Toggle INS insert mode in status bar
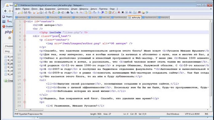This screenshot has width=214, height=120. click(206, 114)
